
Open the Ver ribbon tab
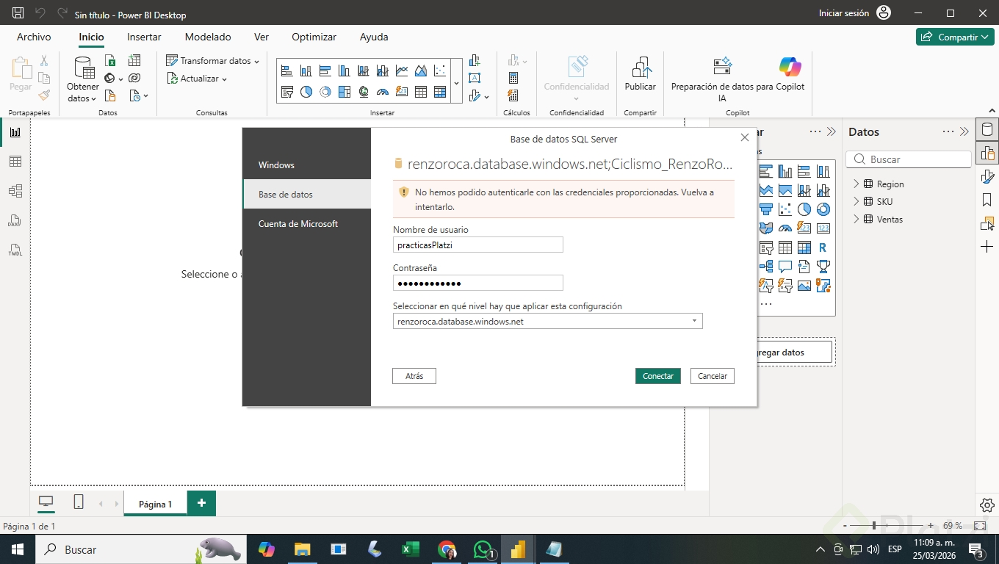[262, 37]
